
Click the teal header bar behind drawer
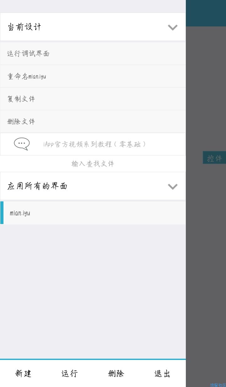click(x=206, y=13)
